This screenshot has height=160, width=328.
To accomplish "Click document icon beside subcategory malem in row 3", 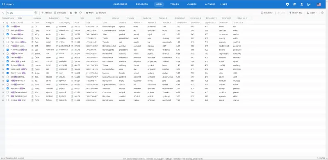I will (57, 34).
